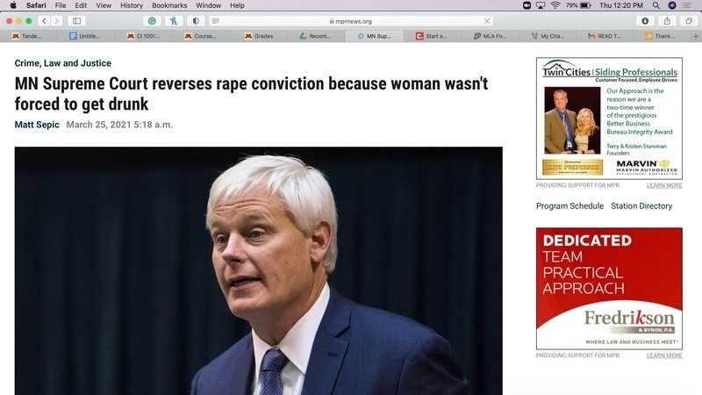This screenshot has width=702, height=395.
Task: Open the History menu
Action: 132,5
